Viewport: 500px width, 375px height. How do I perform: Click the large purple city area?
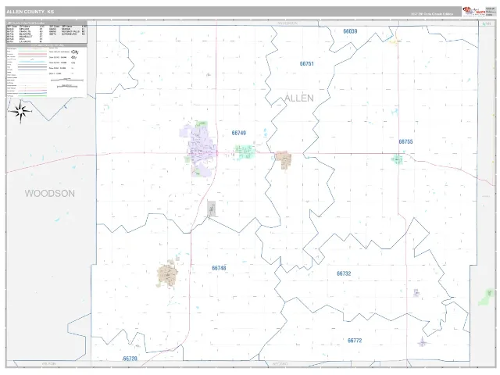199,148
